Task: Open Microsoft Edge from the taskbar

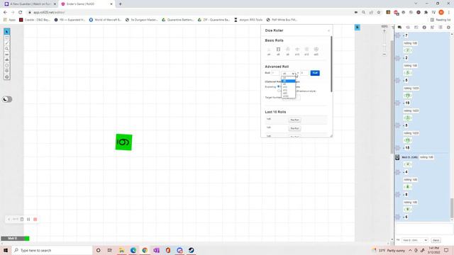Action: tap(133, 250)
